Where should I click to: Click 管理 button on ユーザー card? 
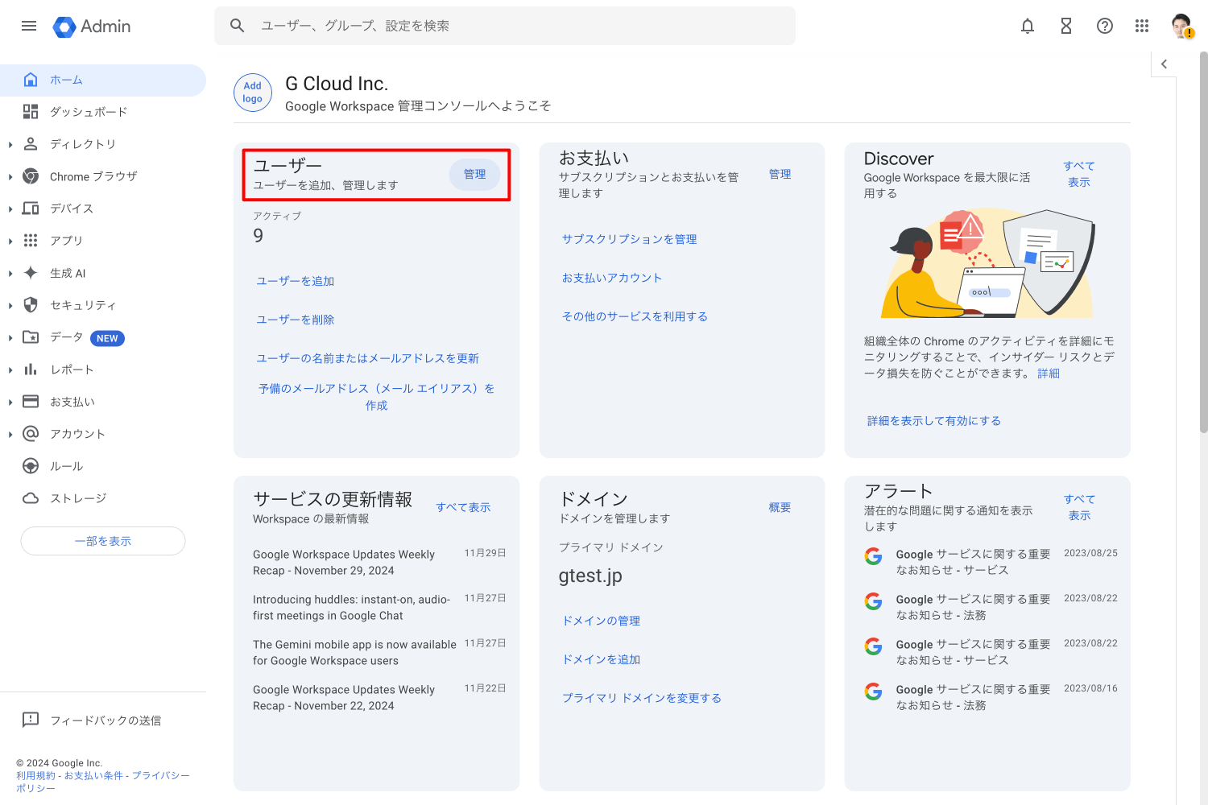(474, 174)
